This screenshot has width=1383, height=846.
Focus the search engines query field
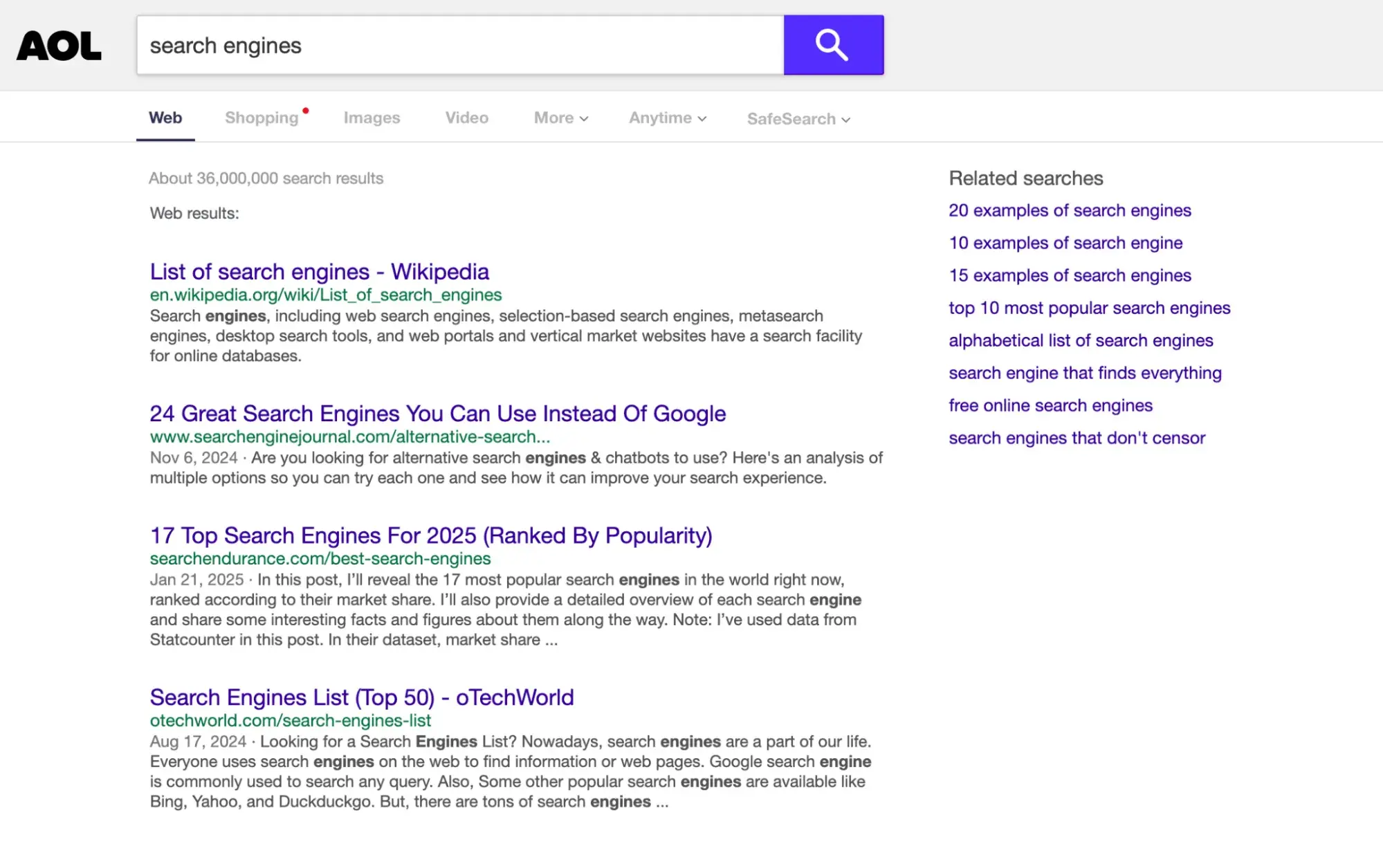coord(460,45)
